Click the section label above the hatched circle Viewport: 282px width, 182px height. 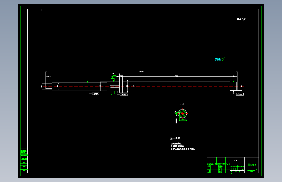click(x=182, y=104)
